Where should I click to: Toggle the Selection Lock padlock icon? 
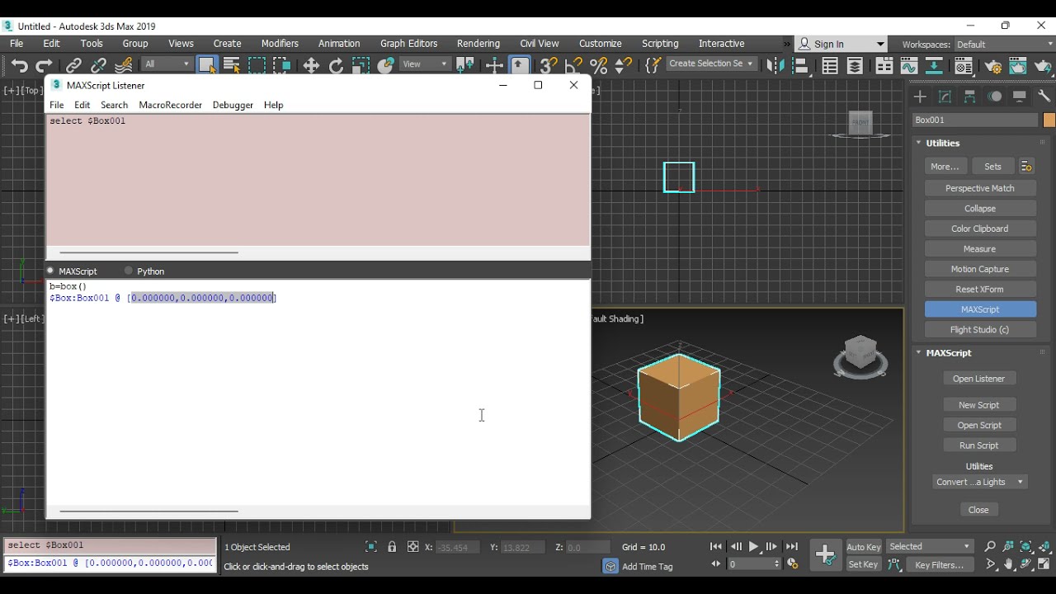coord(392,547)
